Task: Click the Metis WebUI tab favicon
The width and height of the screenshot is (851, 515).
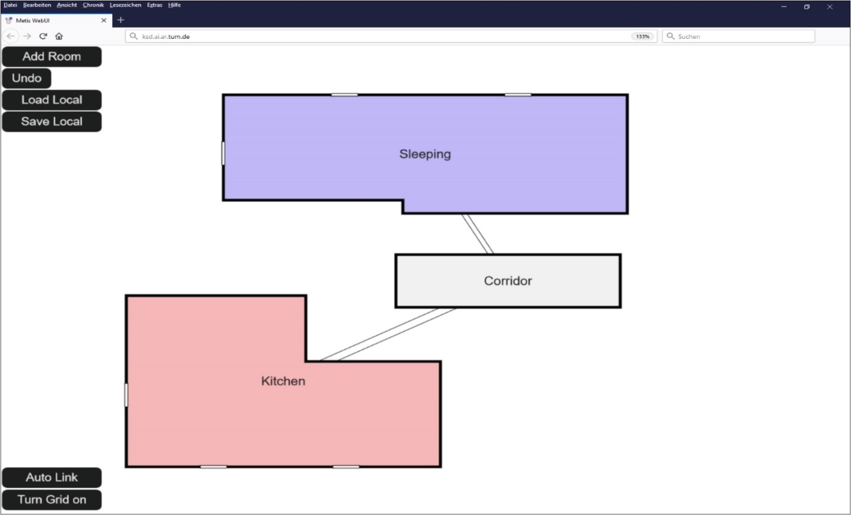Action: coord(8,20)
